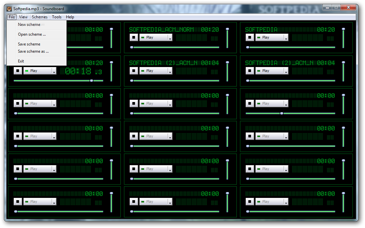Stop the SOFTPEDIA_ACM_NORM pad with its stop button
The height and width of the screenshot is (228, 365).
tap(134, 37)
